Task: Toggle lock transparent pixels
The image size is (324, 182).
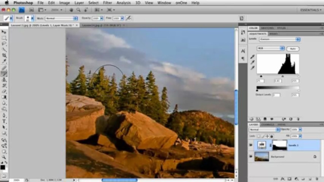Action: 259,136
